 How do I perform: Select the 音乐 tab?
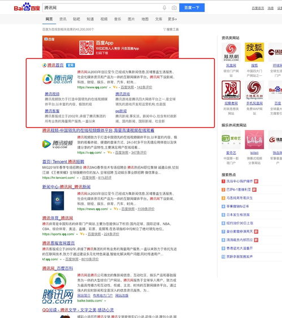click(x=118, y=19)
